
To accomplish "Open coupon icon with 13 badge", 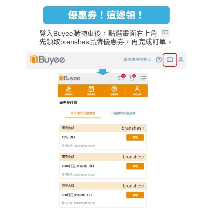I will [121, 78].
